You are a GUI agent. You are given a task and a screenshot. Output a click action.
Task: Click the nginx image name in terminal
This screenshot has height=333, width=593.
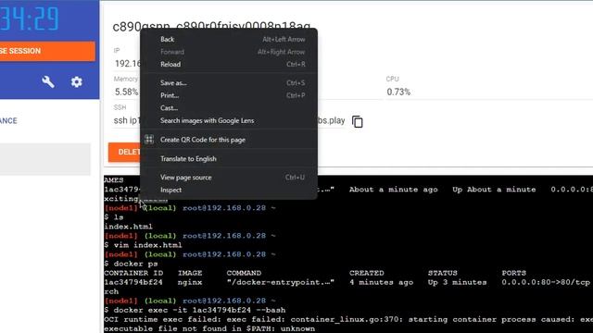click(190, 282)
